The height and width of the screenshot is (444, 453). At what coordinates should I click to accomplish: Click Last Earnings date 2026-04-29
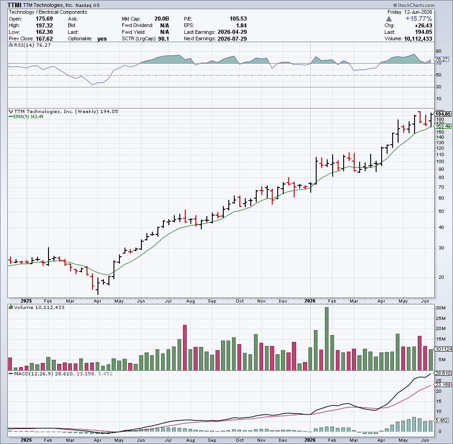coord(232,32)
